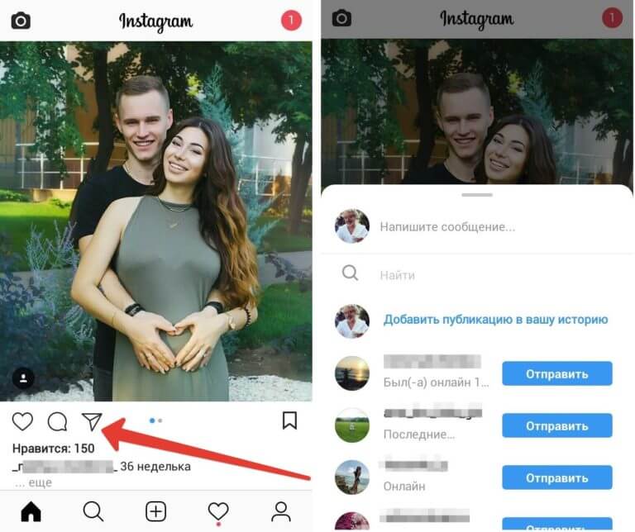Click the 'Найти' search field
Viewport: 635px width, 532px height.
pos(477,275)
